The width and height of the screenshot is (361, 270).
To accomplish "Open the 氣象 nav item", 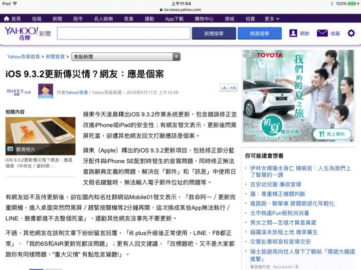I will pyautogui.click(x=129, y=19).
